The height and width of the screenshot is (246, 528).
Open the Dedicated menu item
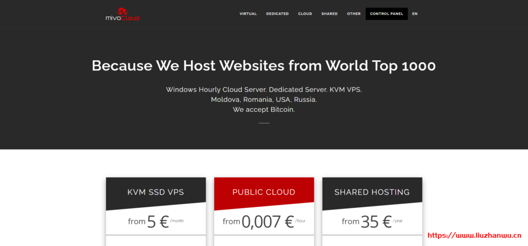(277, 14)
